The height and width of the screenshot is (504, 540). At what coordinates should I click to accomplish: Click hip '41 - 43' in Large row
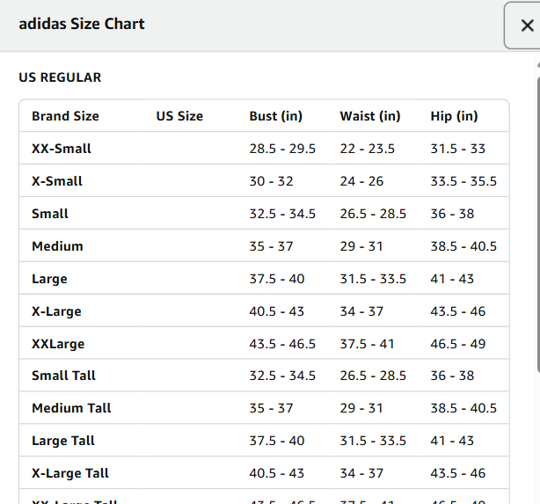point(452,279)
